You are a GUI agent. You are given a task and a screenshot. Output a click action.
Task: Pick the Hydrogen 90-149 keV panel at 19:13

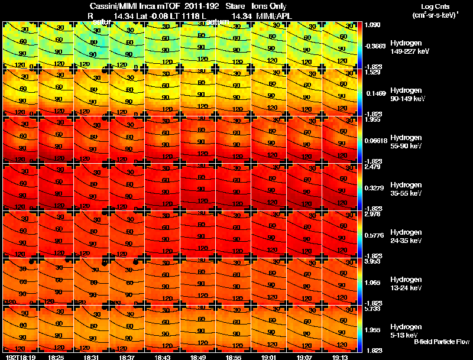pyautogui.click(x=339, y=92)
